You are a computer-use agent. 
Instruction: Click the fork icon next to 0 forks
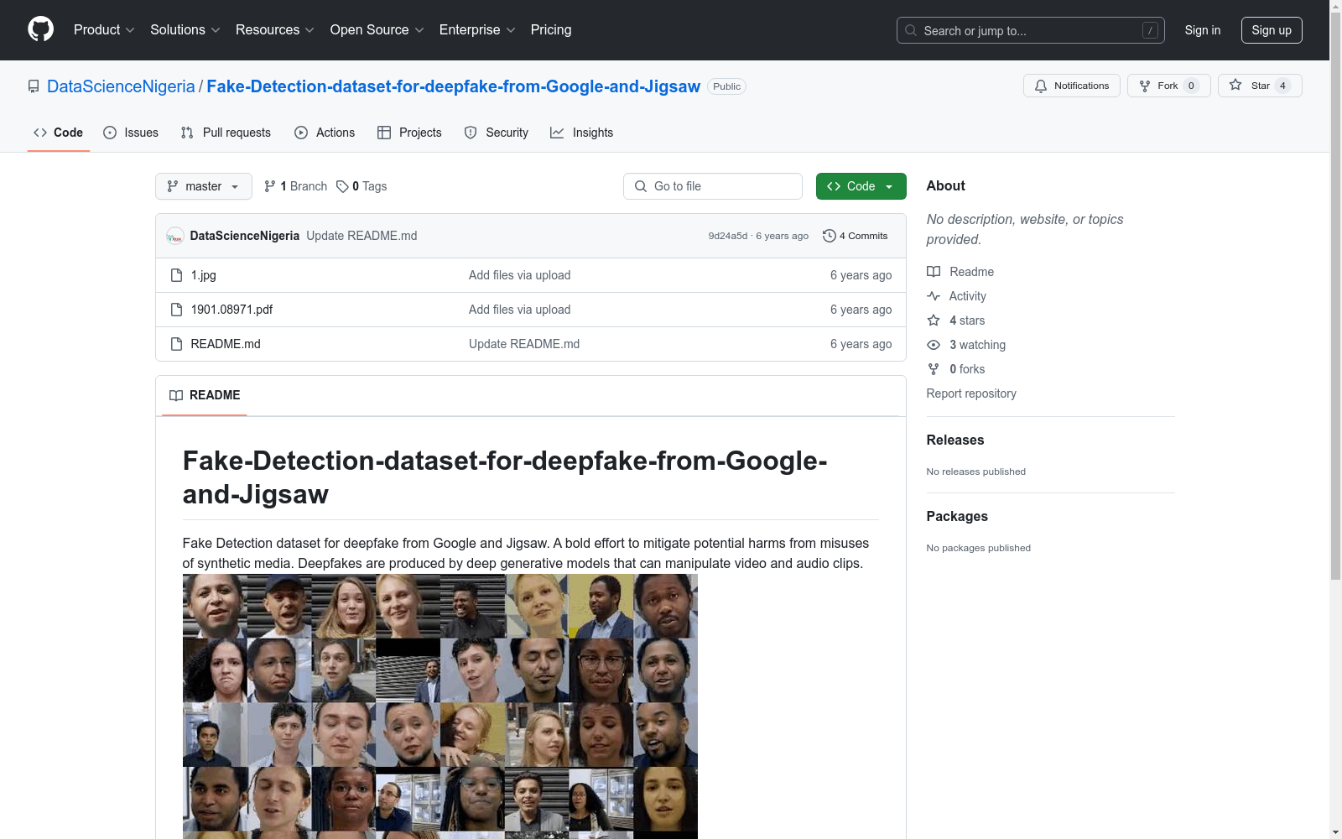(x=934, y=369)
